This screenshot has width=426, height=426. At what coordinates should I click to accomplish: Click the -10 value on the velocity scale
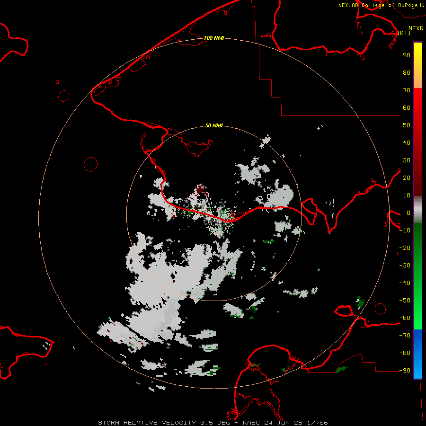pyautogui.click(x=405, y=231)
